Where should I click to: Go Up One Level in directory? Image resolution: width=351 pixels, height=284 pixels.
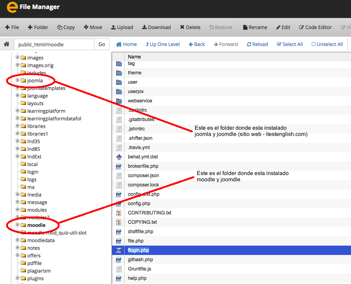pyautogui.click(x=163, y=44)
